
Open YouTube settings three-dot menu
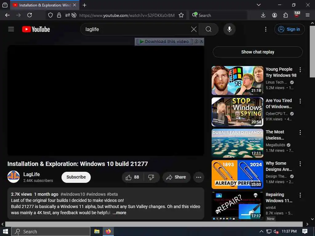[x=266, y=29]
